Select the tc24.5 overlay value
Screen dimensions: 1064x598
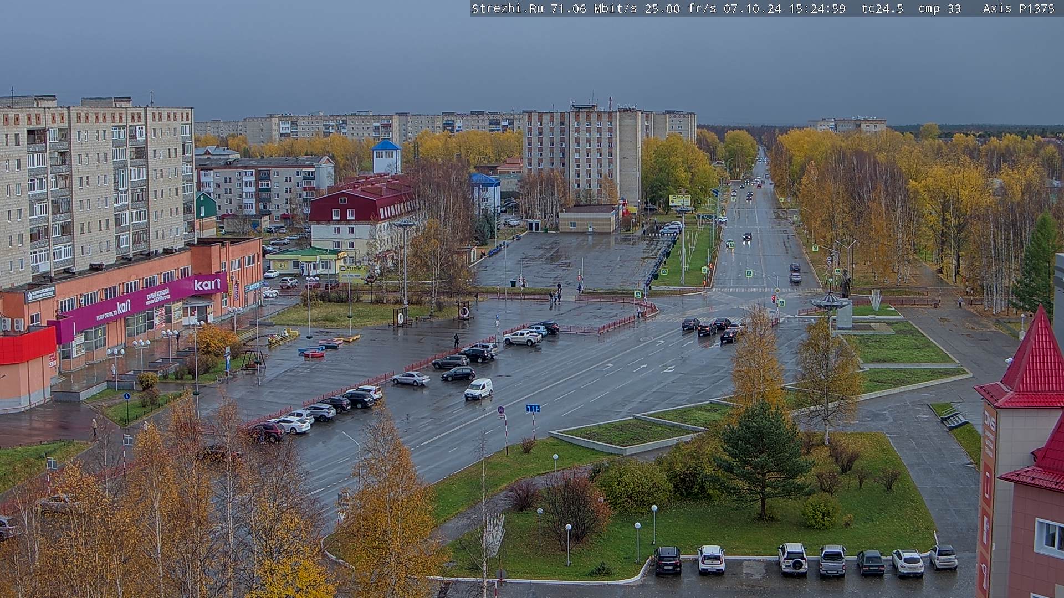pos(882,8)
